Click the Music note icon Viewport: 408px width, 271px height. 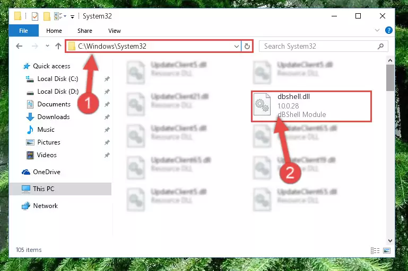pos(30,130)
